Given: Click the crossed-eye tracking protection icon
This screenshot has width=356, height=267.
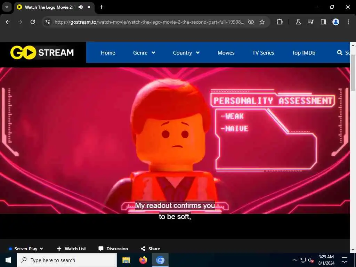Looking at the screenshot, I should (x=251, y=22).
